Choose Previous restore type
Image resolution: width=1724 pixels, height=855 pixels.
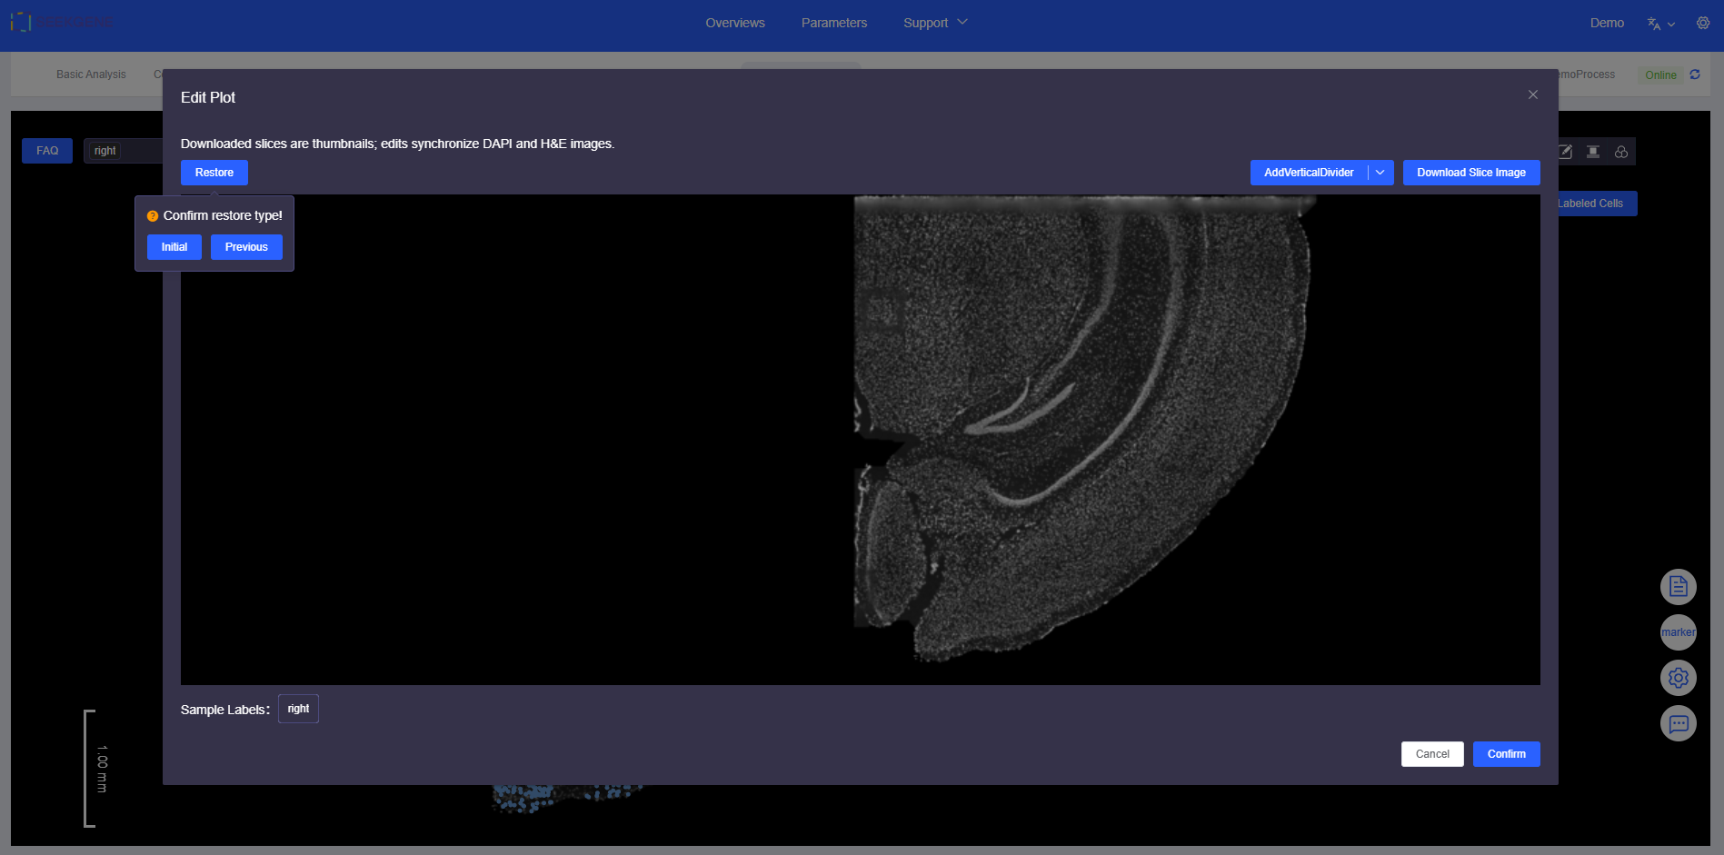tap(246, 247)
